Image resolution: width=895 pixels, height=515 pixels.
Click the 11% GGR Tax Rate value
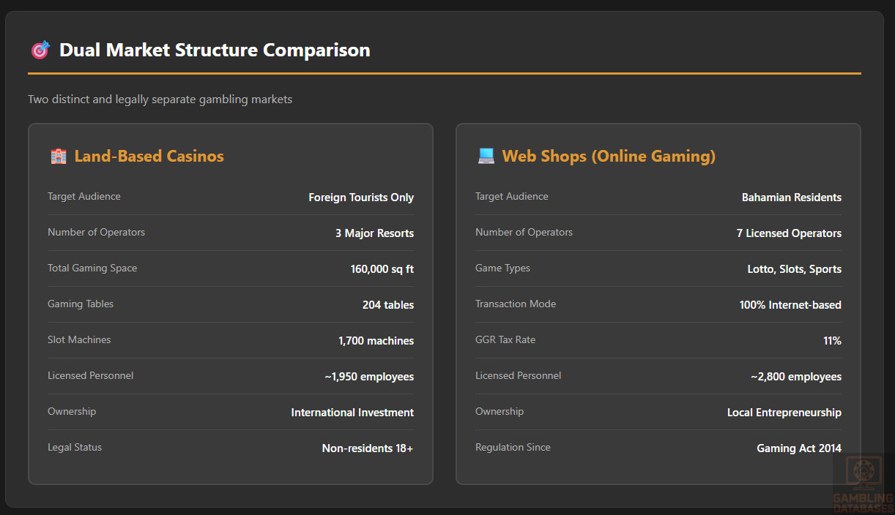pos(832,341)
